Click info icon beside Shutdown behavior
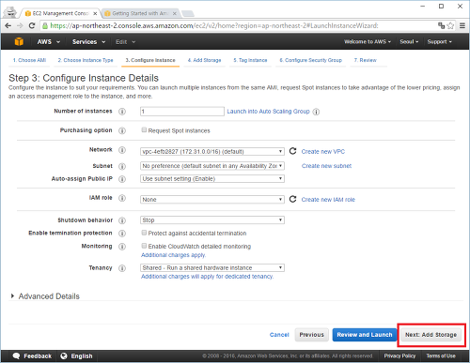Screen dimensions: 470x363 point(122,220)
